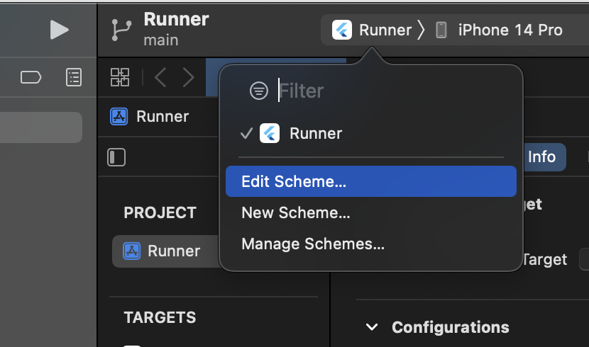Switch to the Info tab
The image size is (589, 347).
coord(541,157)
